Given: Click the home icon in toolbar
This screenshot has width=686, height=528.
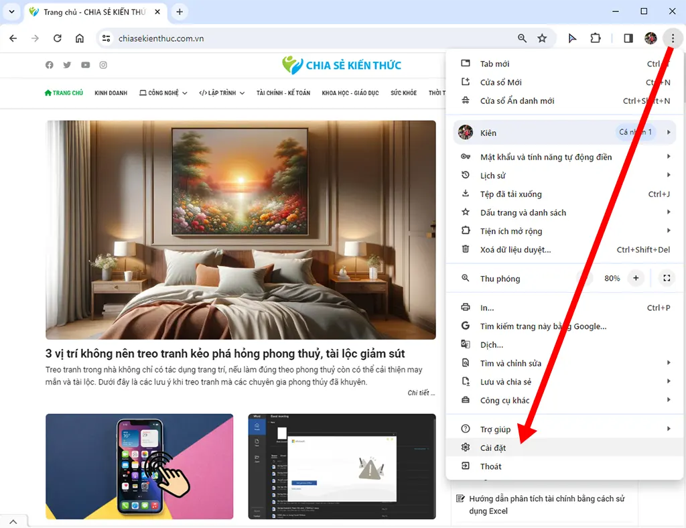Looking at the screenshot, I should point(79,38).
